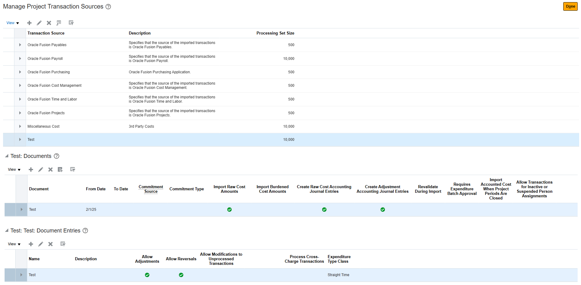Image resolution: width=581 pixels, height=285 pixels.
Task: Click the Straight Time expenditure type cell
Action: click(338, 275)
